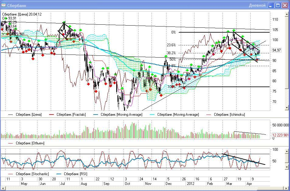
Task: Click the open price text O = 93,91
Action: [x=9, y=18]
